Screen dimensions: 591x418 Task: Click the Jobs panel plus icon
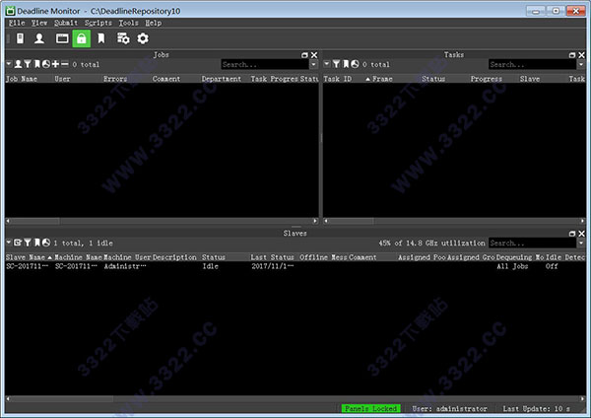click(55, 64)
